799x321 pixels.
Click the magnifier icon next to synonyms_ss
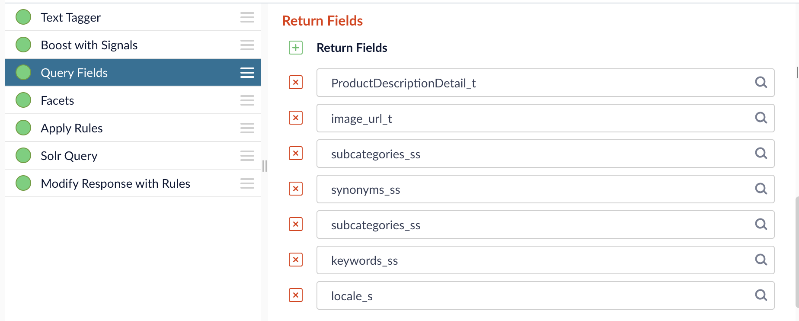tap(761, 189)
